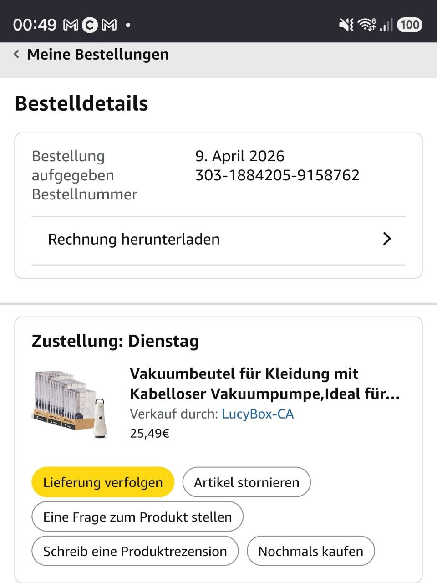Viewport: 437px width, 583px height.
Task: Tap the muted sound status icon
Action: [x=346, y=25]
